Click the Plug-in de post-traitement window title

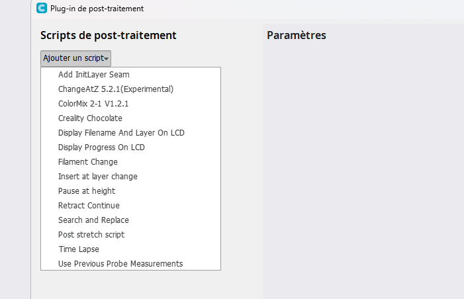coord(97,9)
